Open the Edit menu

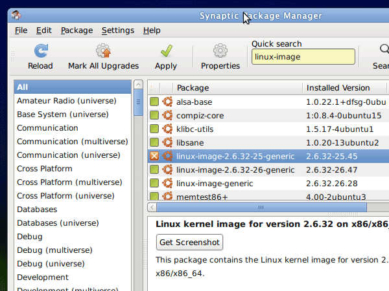coord(44,30)
